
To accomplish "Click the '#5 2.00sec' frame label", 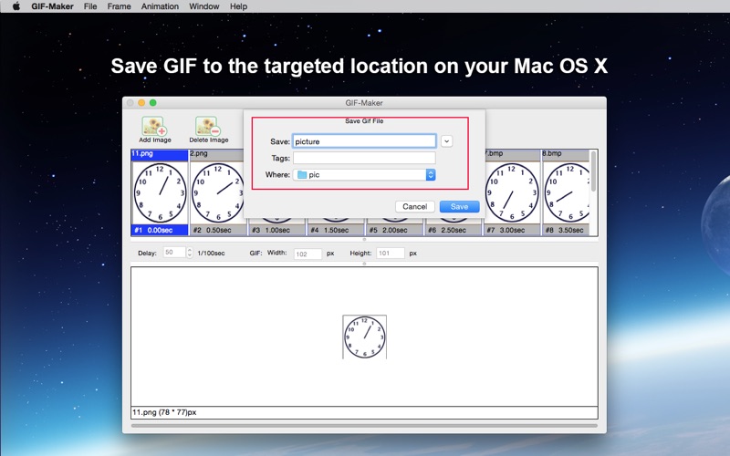I will pos(388,230).
